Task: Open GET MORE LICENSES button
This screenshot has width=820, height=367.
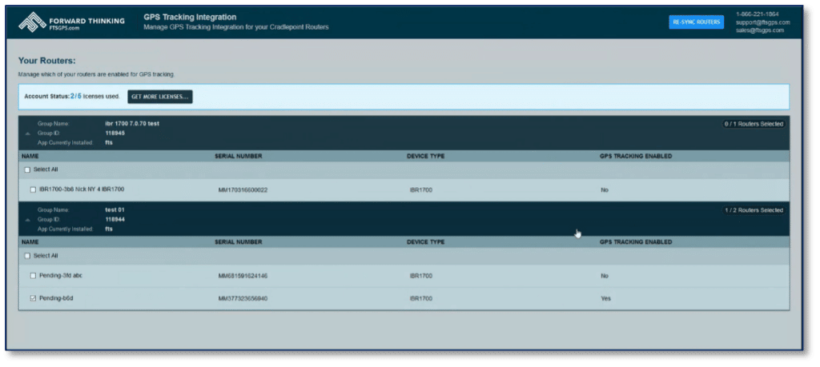Action: [x=160, y=97]
